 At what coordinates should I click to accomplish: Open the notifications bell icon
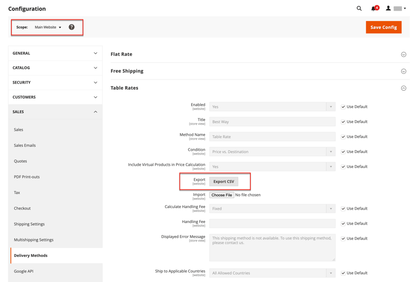coord(375,8)
